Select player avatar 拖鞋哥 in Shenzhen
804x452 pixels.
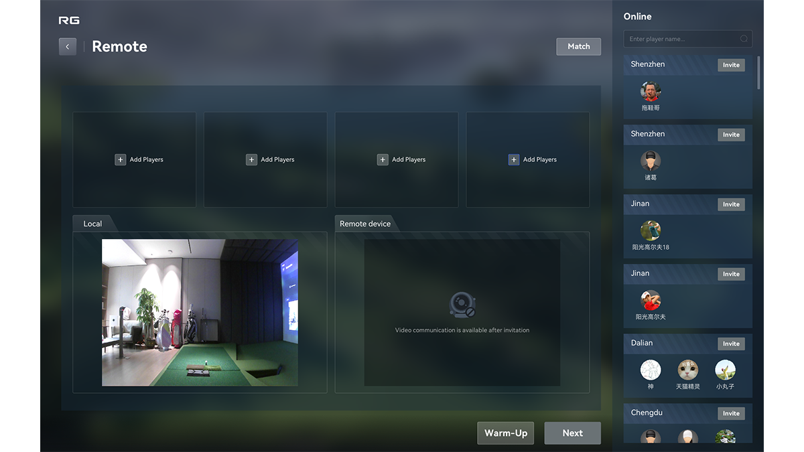651,92
